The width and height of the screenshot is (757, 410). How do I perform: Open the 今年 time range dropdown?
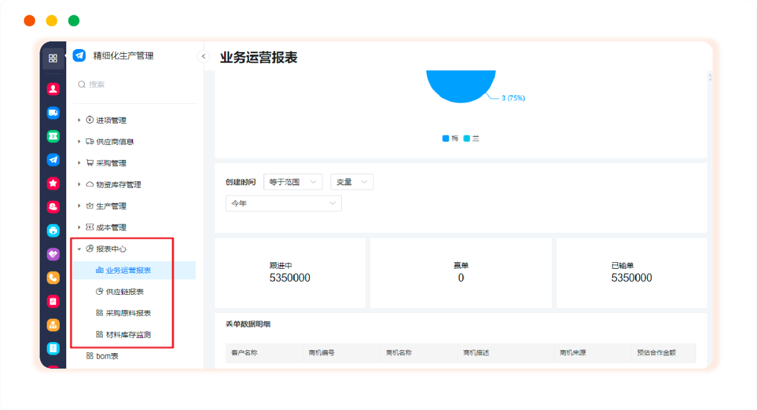283,203
